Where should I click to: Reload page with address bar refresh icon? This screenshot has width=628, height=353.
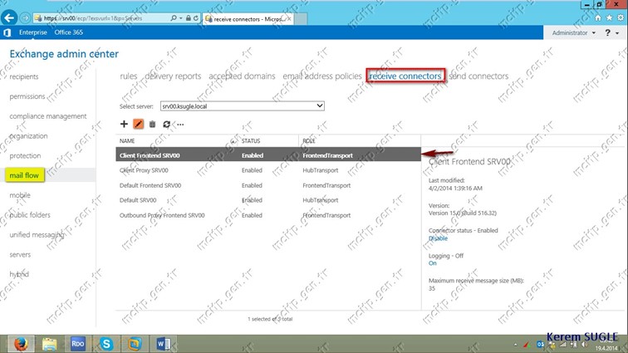(196, 18)
